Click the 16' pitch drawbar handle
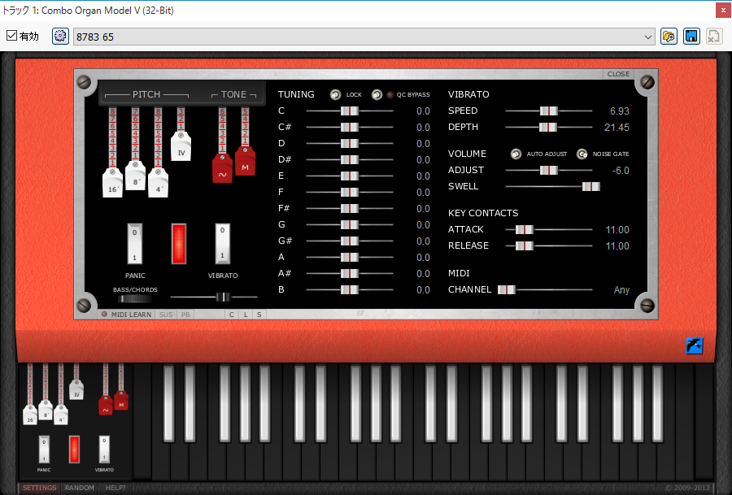732x495 pixels. pos(112,183)
